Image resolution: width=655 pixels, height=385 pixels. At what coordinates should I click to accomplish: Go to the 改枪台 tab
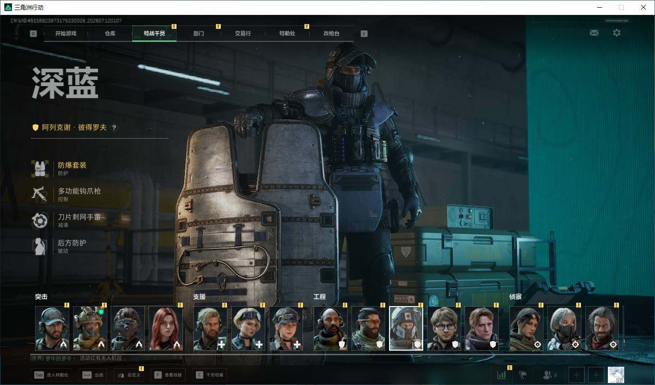331,34
